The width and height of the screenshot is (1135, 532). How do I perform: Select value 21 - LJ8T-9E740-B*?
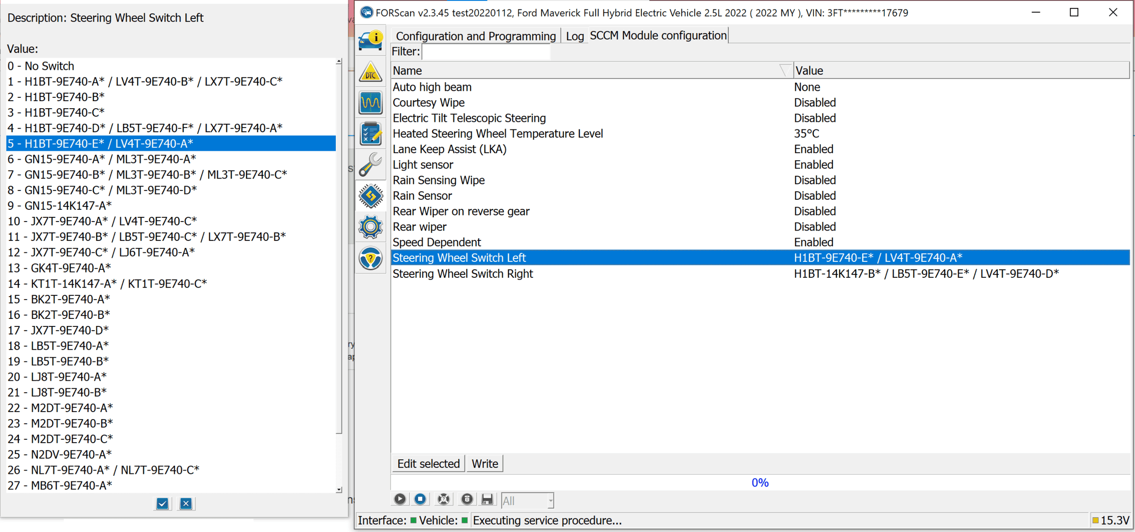(171, 392)
